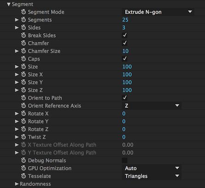205x188 pixels.
Task: Click the X Texture Offset Along Path stopwatch
Action: point(23,145)
